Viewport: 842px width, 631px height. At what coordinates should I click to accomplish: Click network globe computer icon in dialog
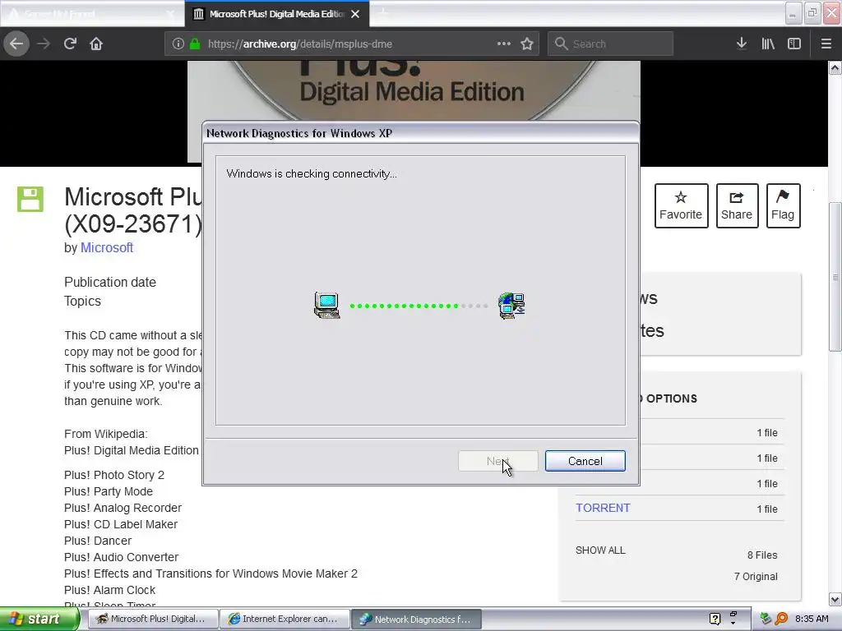tap(511, 306)
